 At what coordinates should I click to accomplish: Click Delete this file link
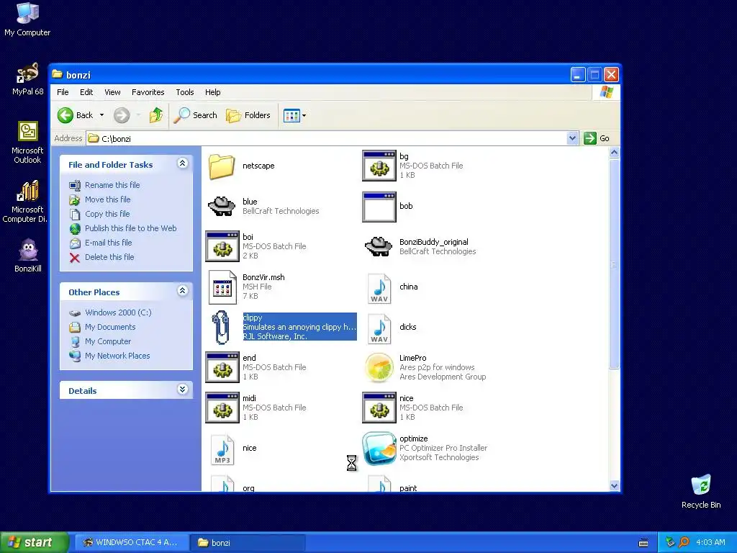coord(109,257)
